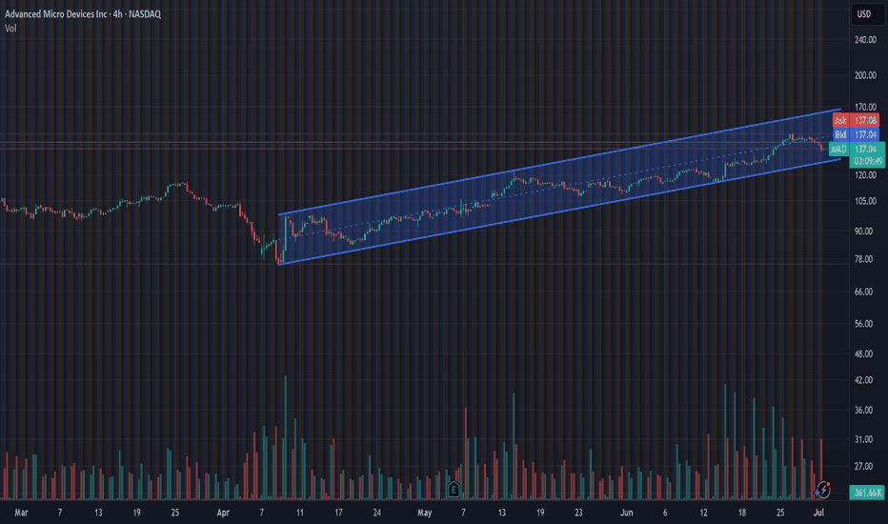Click the 48.00 price axis label
This screenshot has height=524, width=888.
[x=865, y=354]
